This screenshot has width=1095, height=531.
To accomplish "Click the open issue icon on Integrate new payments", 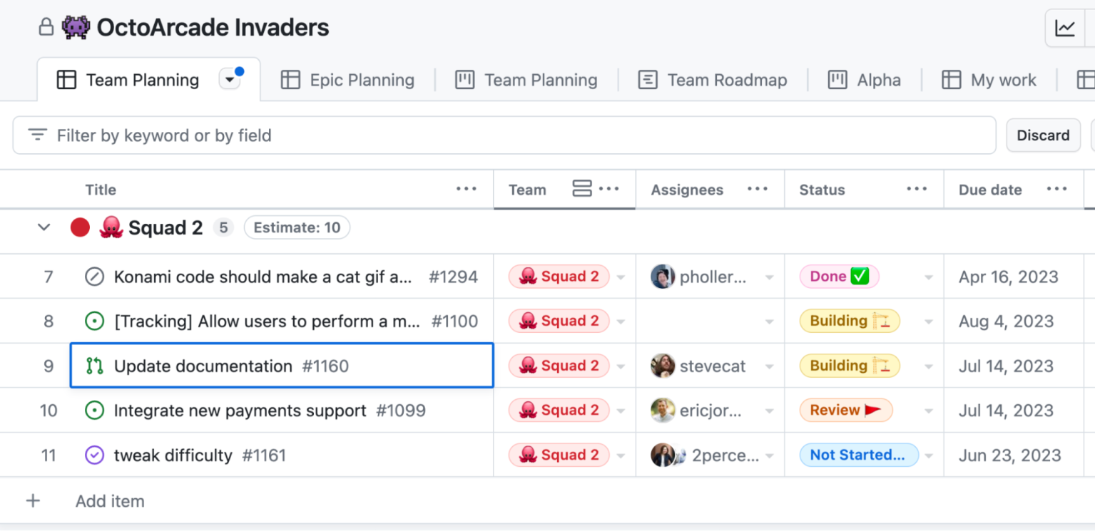I will click(x=95, y=410).
